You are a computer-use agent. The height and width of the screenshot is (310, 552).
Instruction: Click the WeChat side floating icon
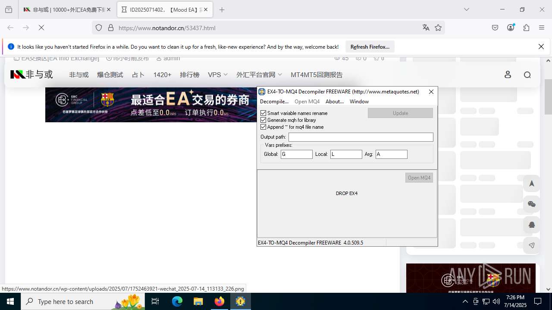tap(532, 204)
